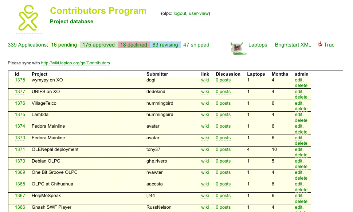Image resolution: width=353 pixels, height=212 pixels.
Task: Open the wiki.laptop.org Contributors URL
Action: click(75, 63)
